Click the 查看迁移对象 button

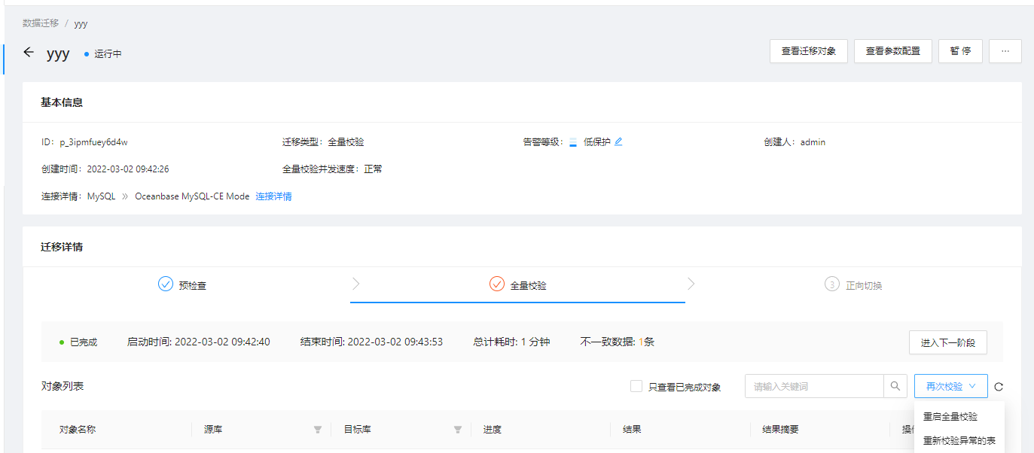tap(808, 51)
